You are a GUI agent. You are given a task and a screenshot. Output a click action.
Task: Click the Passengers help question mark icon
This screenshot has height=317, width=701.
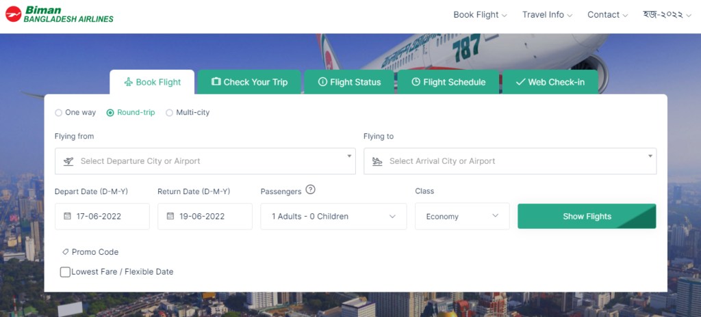point(311,190)
